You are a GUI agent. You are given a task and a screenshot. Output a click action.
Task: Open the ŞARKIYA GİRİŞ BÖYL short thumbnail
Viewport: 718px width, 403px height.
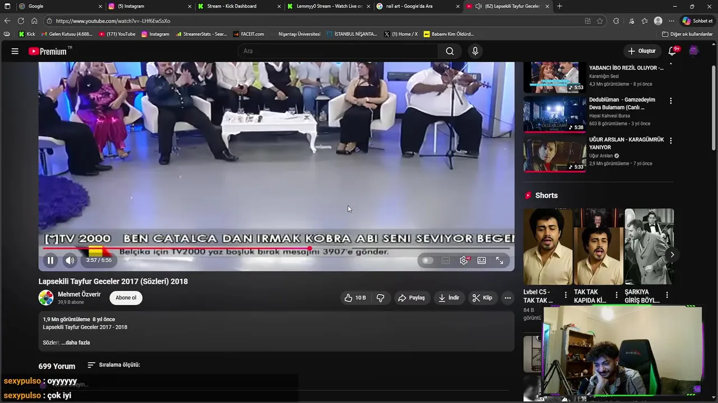click(649, 247)
